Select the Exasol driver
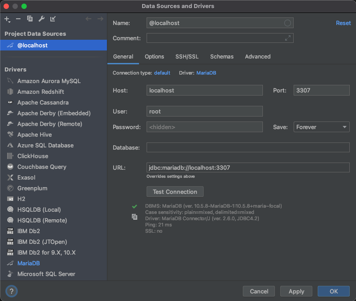The image size is (356, 301). (x=53, y=177)
